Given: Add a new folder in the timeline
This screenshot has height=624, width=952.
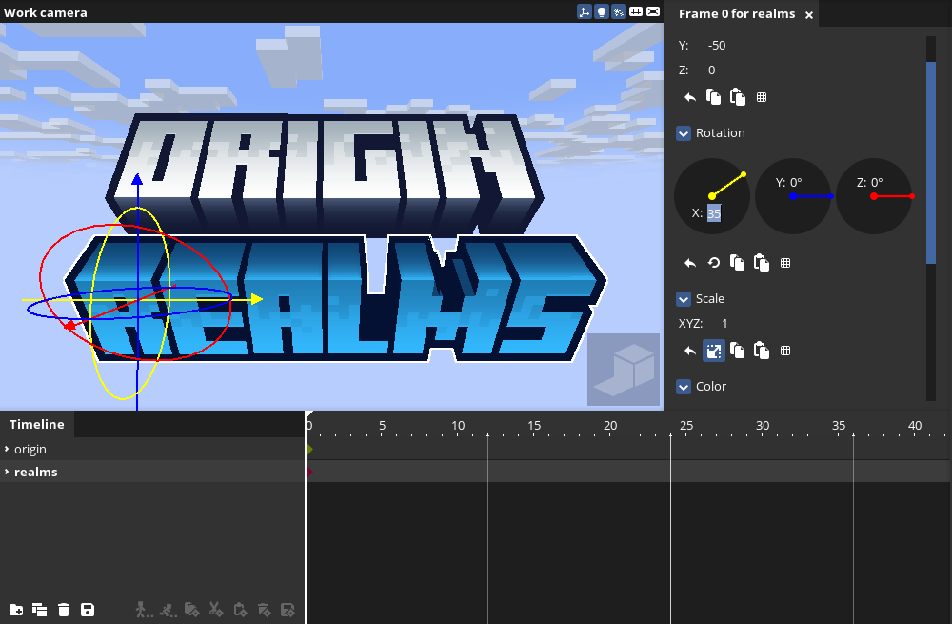Looking at the screenshot, I should pos(16,610).
